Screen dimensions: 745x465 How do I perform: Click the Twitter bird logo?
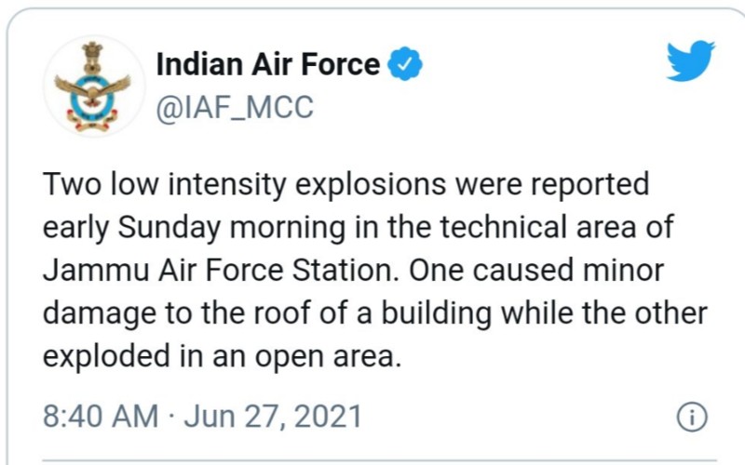pos(690,60)
